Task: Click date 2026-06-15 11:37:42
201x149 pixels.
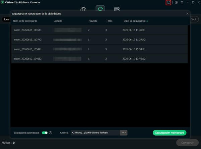Action: coord(134,40)
